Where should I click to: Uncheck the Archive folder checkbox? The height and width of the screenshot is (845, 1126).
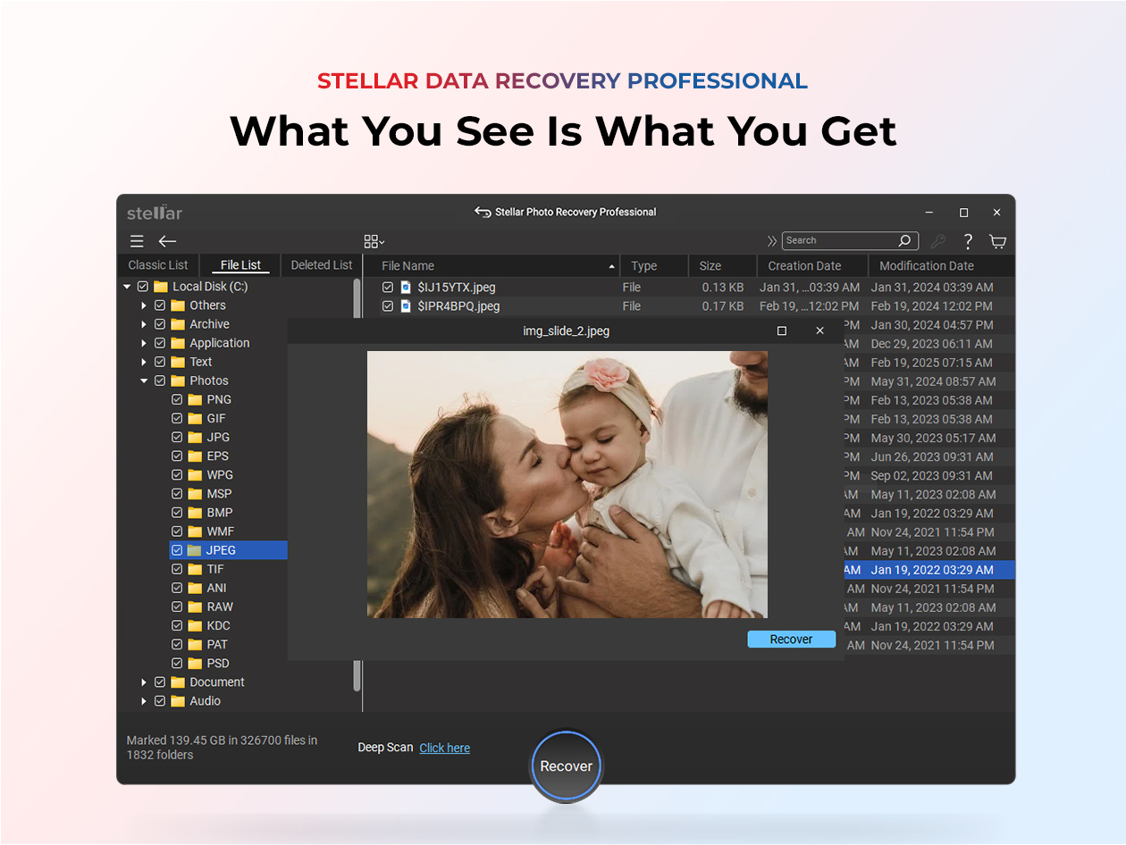click(x=160, y=324)
